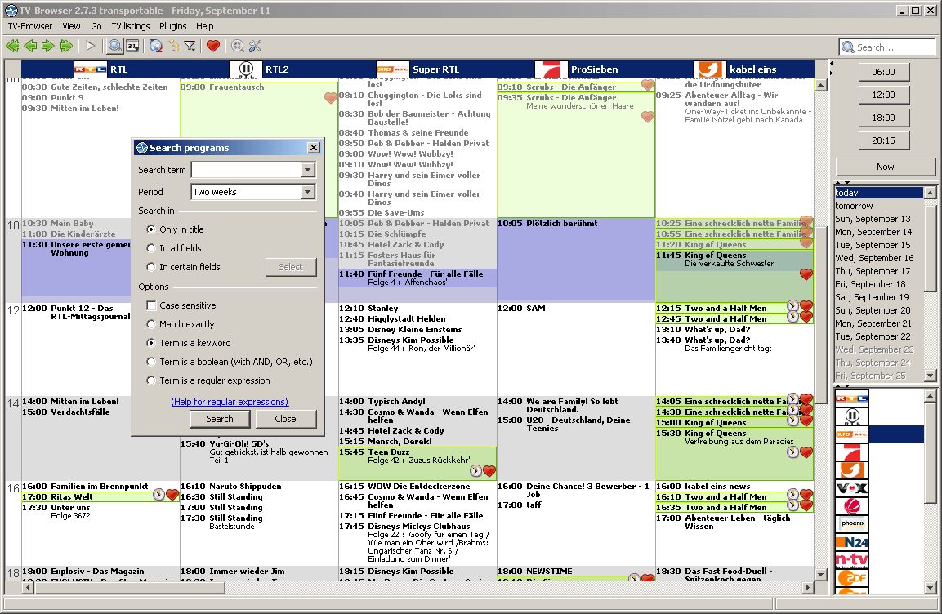
Task: Select the VOX channel logo in channel list
Action: click(x=851, y=487)
